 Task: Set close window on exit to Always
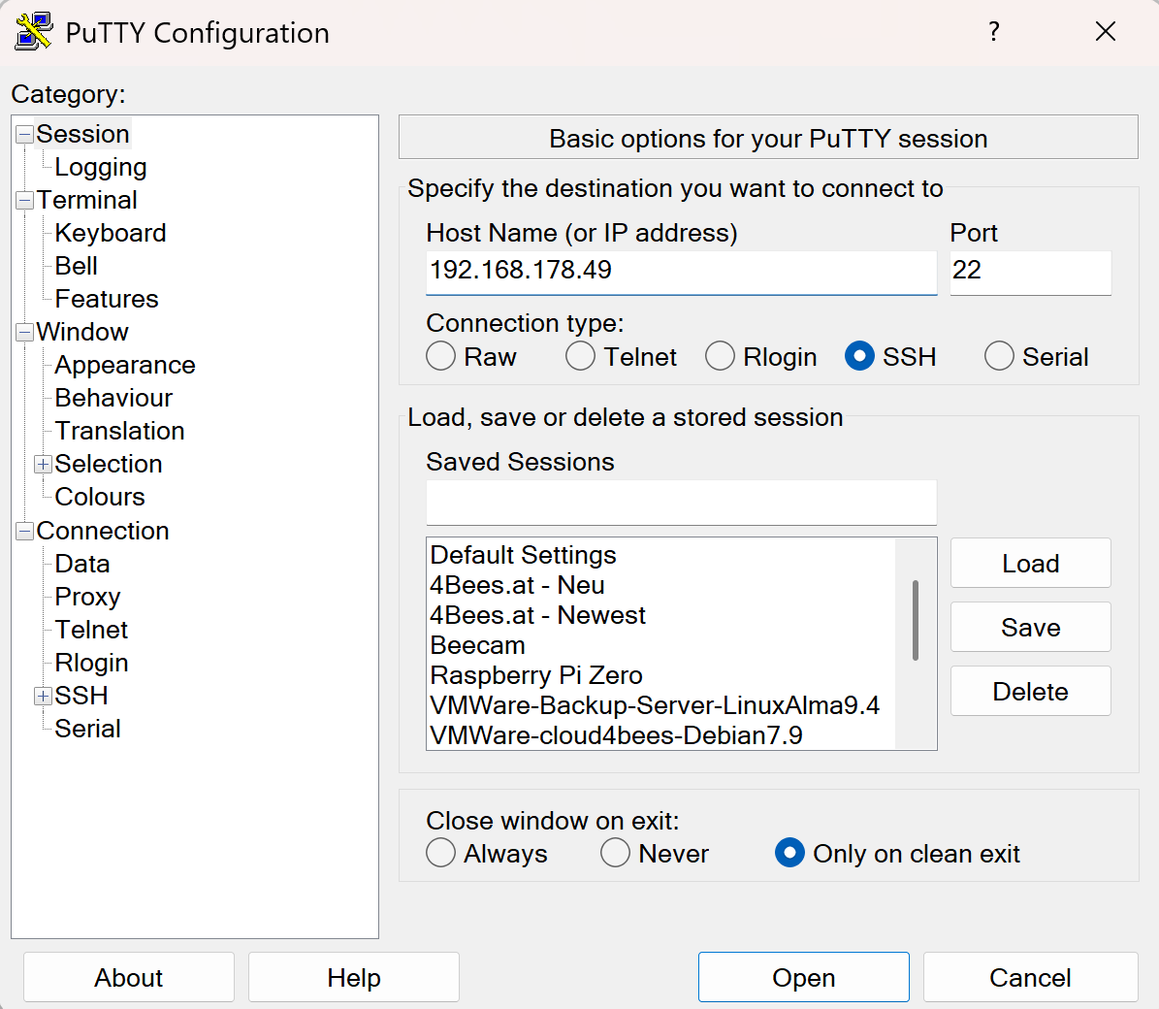pyautogui.click(x=440, y=853)
